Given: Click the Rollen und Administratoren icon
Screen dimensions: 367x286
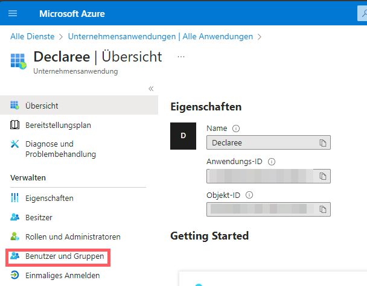Looking at the screenshot, I should [x=14, y=237].
